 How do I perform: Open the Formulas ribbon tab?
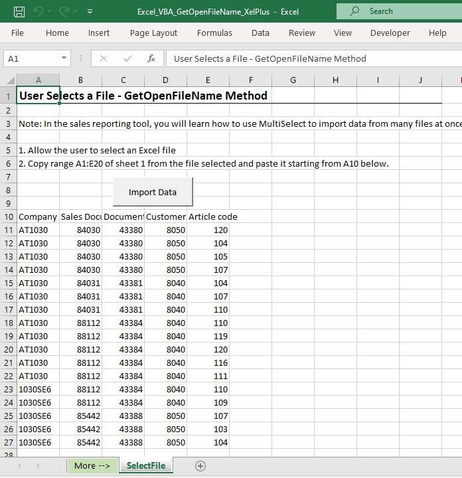click(214, 33)
